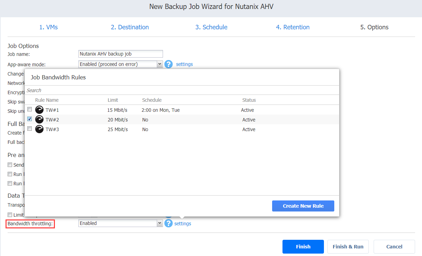Click the Finish & Run button

tap(348, 247)
